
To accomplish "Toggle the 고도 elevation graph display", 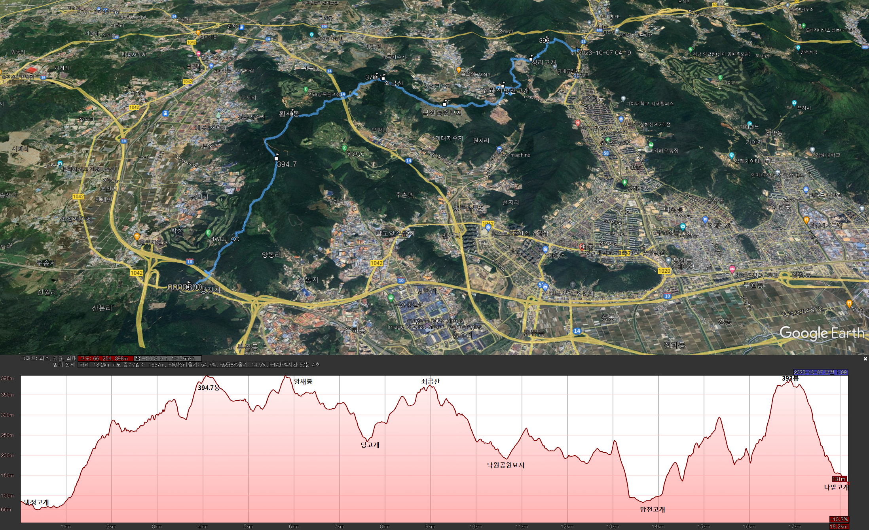I will tap(105, 358).
